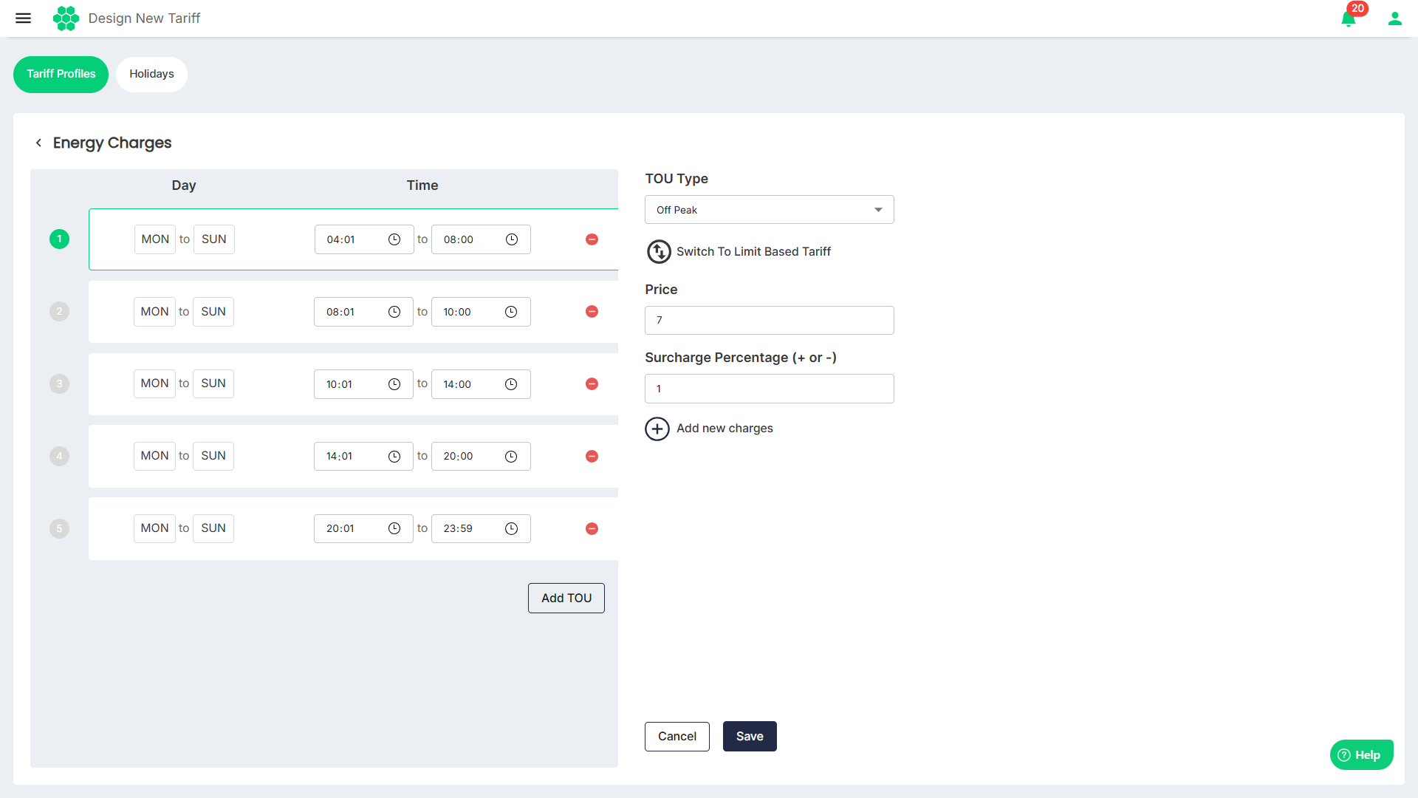Click the Switch To Limit Based Tariff icon
Screen dimensions: 1418x798
[x=659, y=252]
